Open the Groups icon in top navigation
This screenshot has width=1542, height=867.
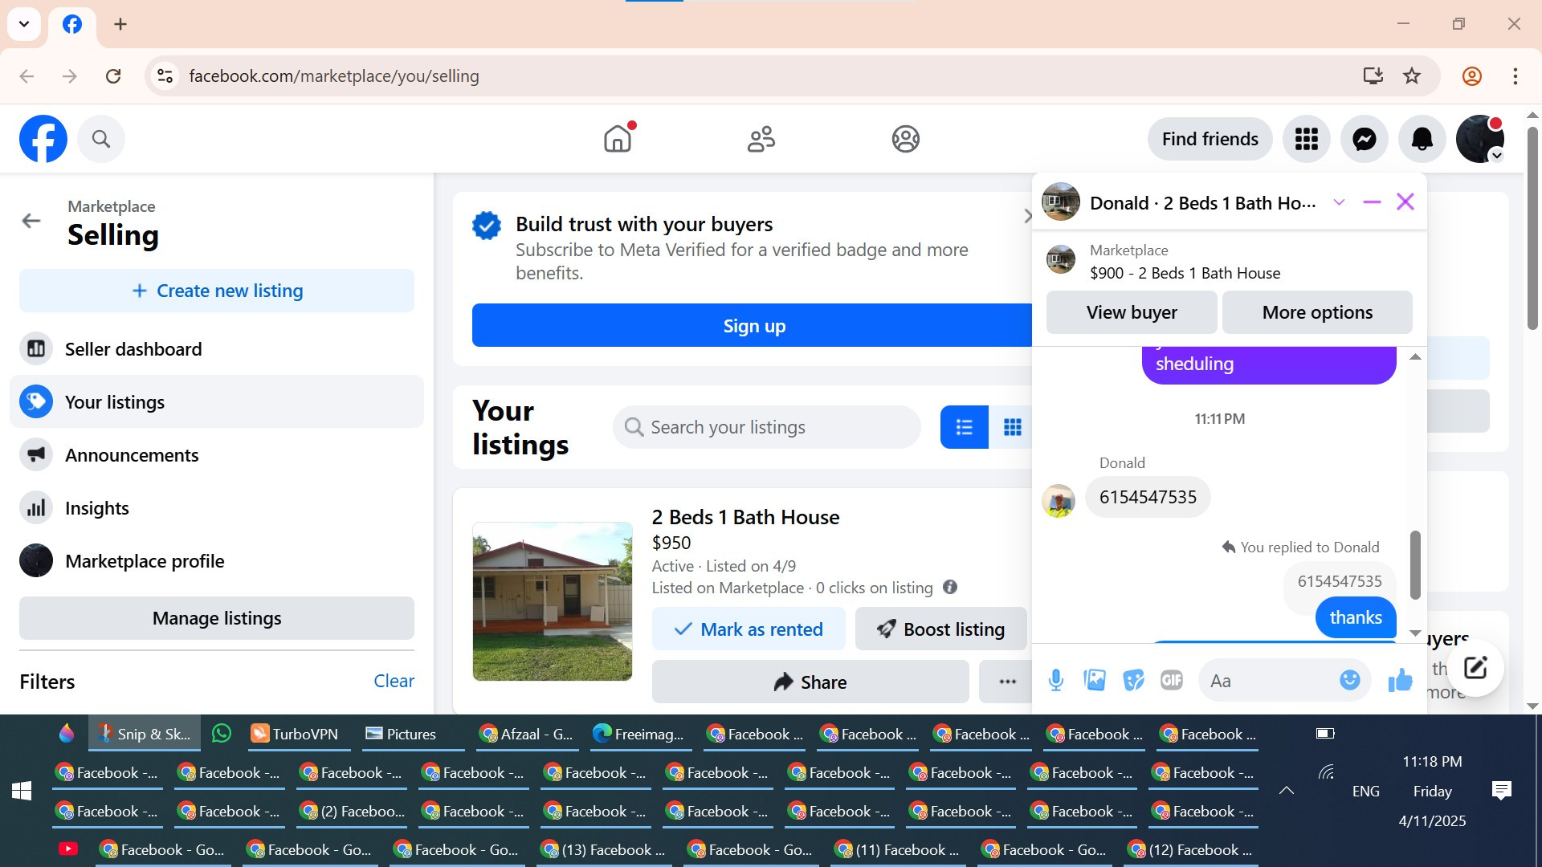coord(905,139)
